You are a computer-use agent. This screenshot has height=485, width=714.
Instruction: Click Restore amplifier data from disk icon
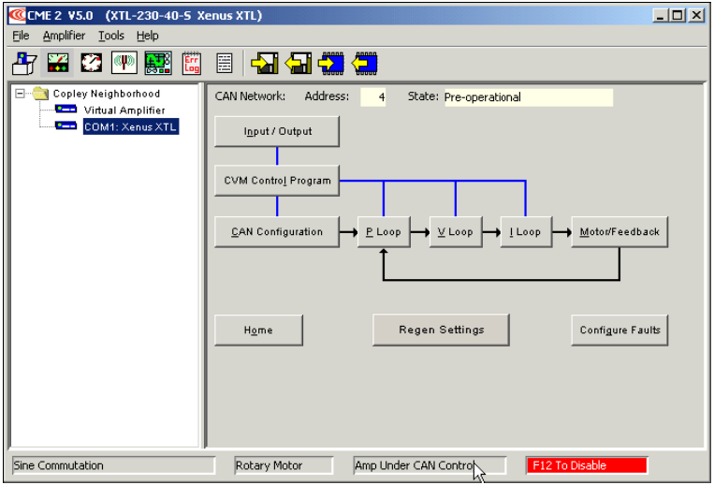point(299,63)
